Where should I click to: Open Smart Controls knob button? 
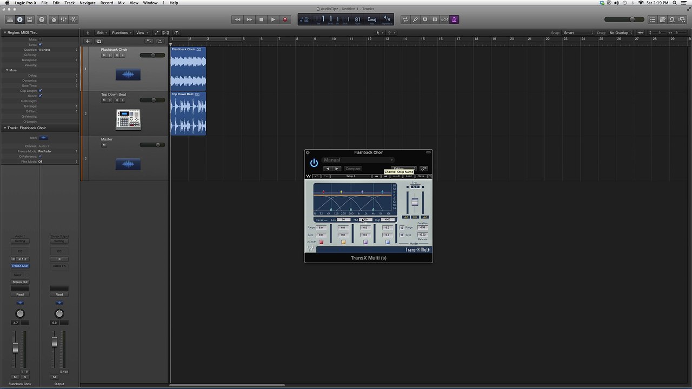point(54,19)
